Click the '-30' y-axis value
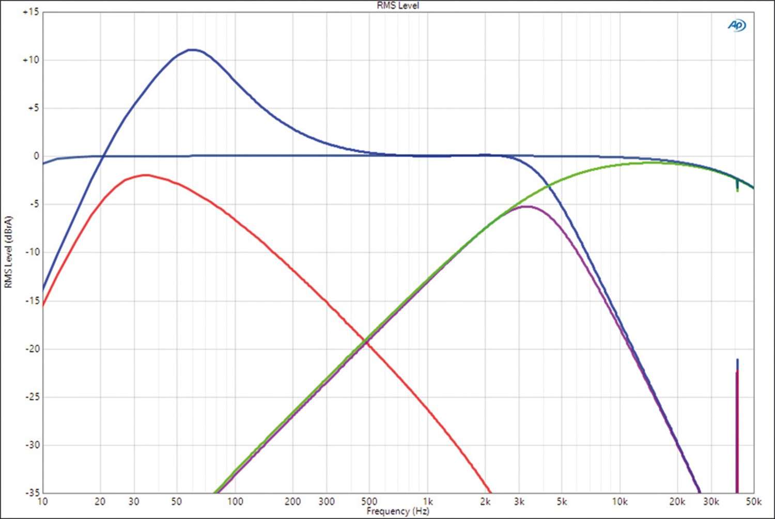The height and width of the screenshot is (519, 775). coord(32,445)
